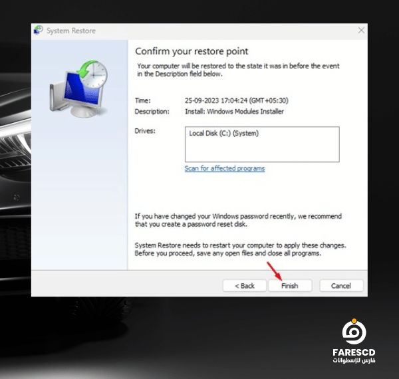Close the System Restore window
This screenshot has height=379, width=399.
[361, 31]
